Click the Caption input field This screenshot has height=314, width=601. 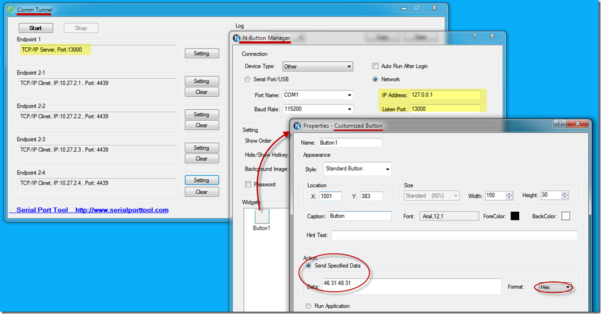tap(360, 216)
